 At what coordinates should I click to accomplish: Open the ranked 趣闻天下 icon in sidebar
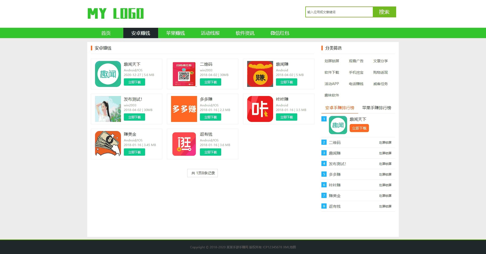coord(337,125)
